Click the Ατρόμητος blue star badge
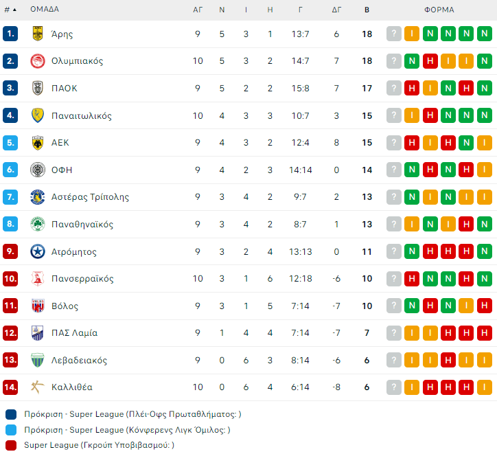 (38, 251)
